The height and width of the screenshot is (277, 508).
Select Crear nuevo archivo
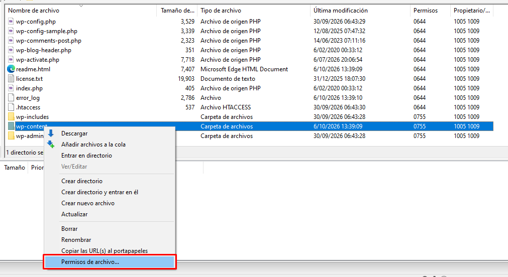(x=88, y=203)
